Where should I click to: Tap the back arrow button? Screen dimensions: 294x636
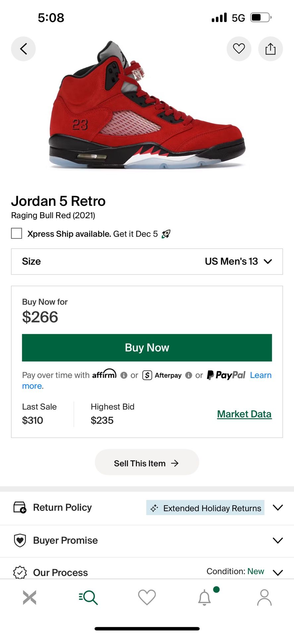(23, 49)
